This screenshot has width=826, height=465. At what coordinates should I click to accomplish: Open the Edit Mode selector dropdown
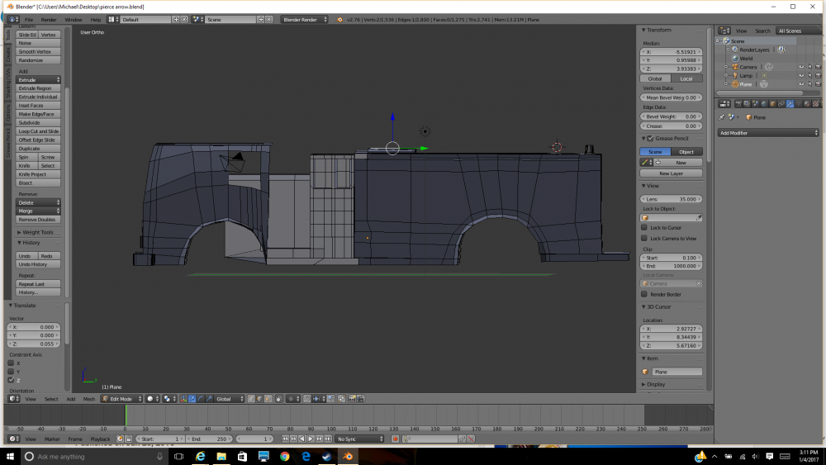click(x=121, y=399)
